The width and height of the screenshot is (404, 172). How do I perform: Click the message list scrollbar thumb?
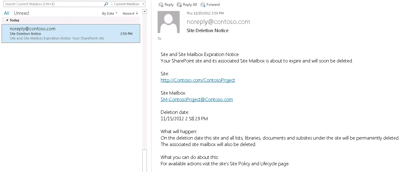click(x=145, y=160)
